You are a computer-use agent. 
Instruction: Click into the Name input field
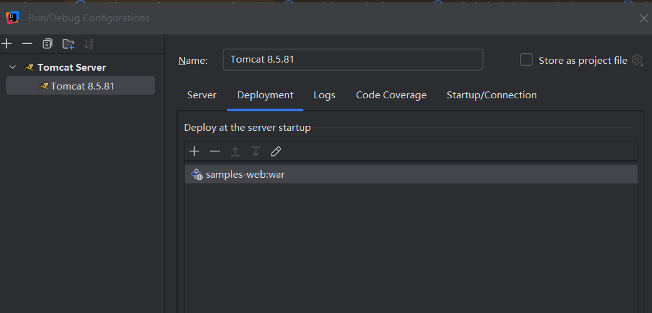point(353,59)
